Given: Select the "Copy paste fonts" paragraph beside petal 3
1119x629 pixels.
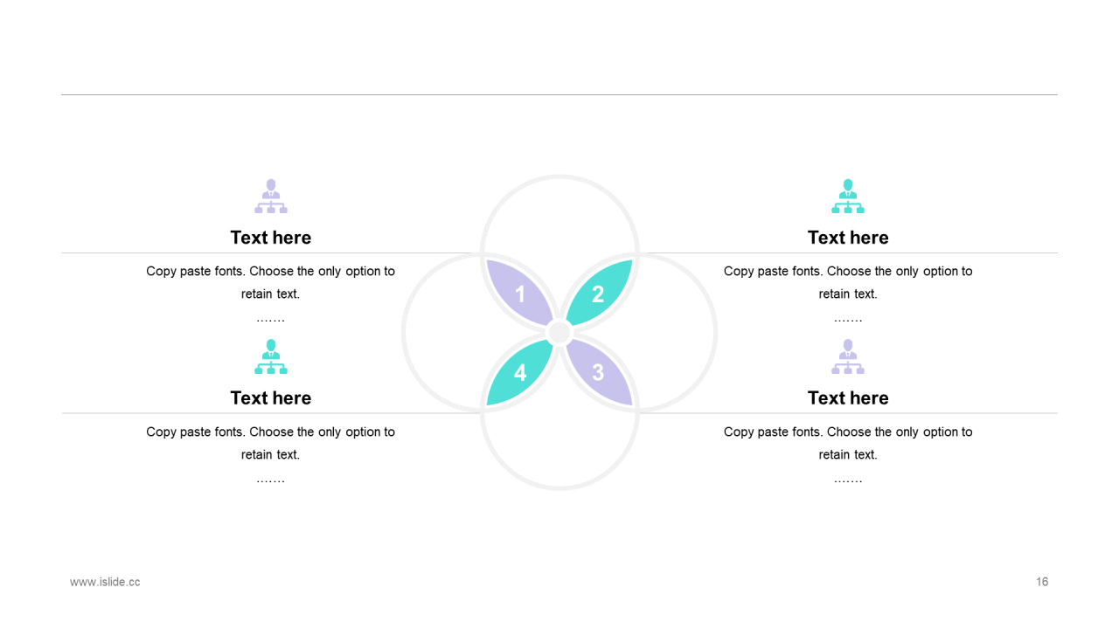Looking at the screenshot, I should click(x=848, y=443).
